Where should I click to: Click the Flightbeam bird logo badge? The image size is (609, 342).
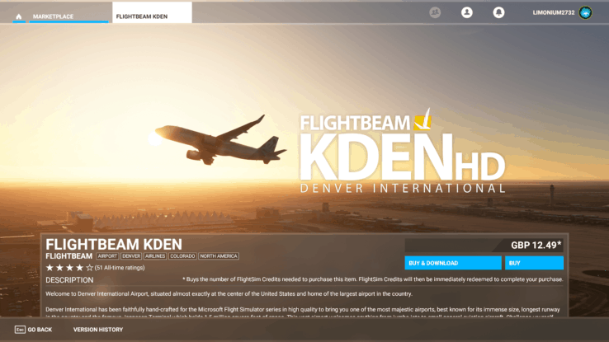tap(423, 119)
